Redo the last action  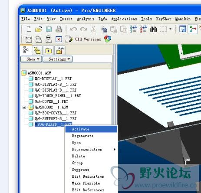(83, 29)
